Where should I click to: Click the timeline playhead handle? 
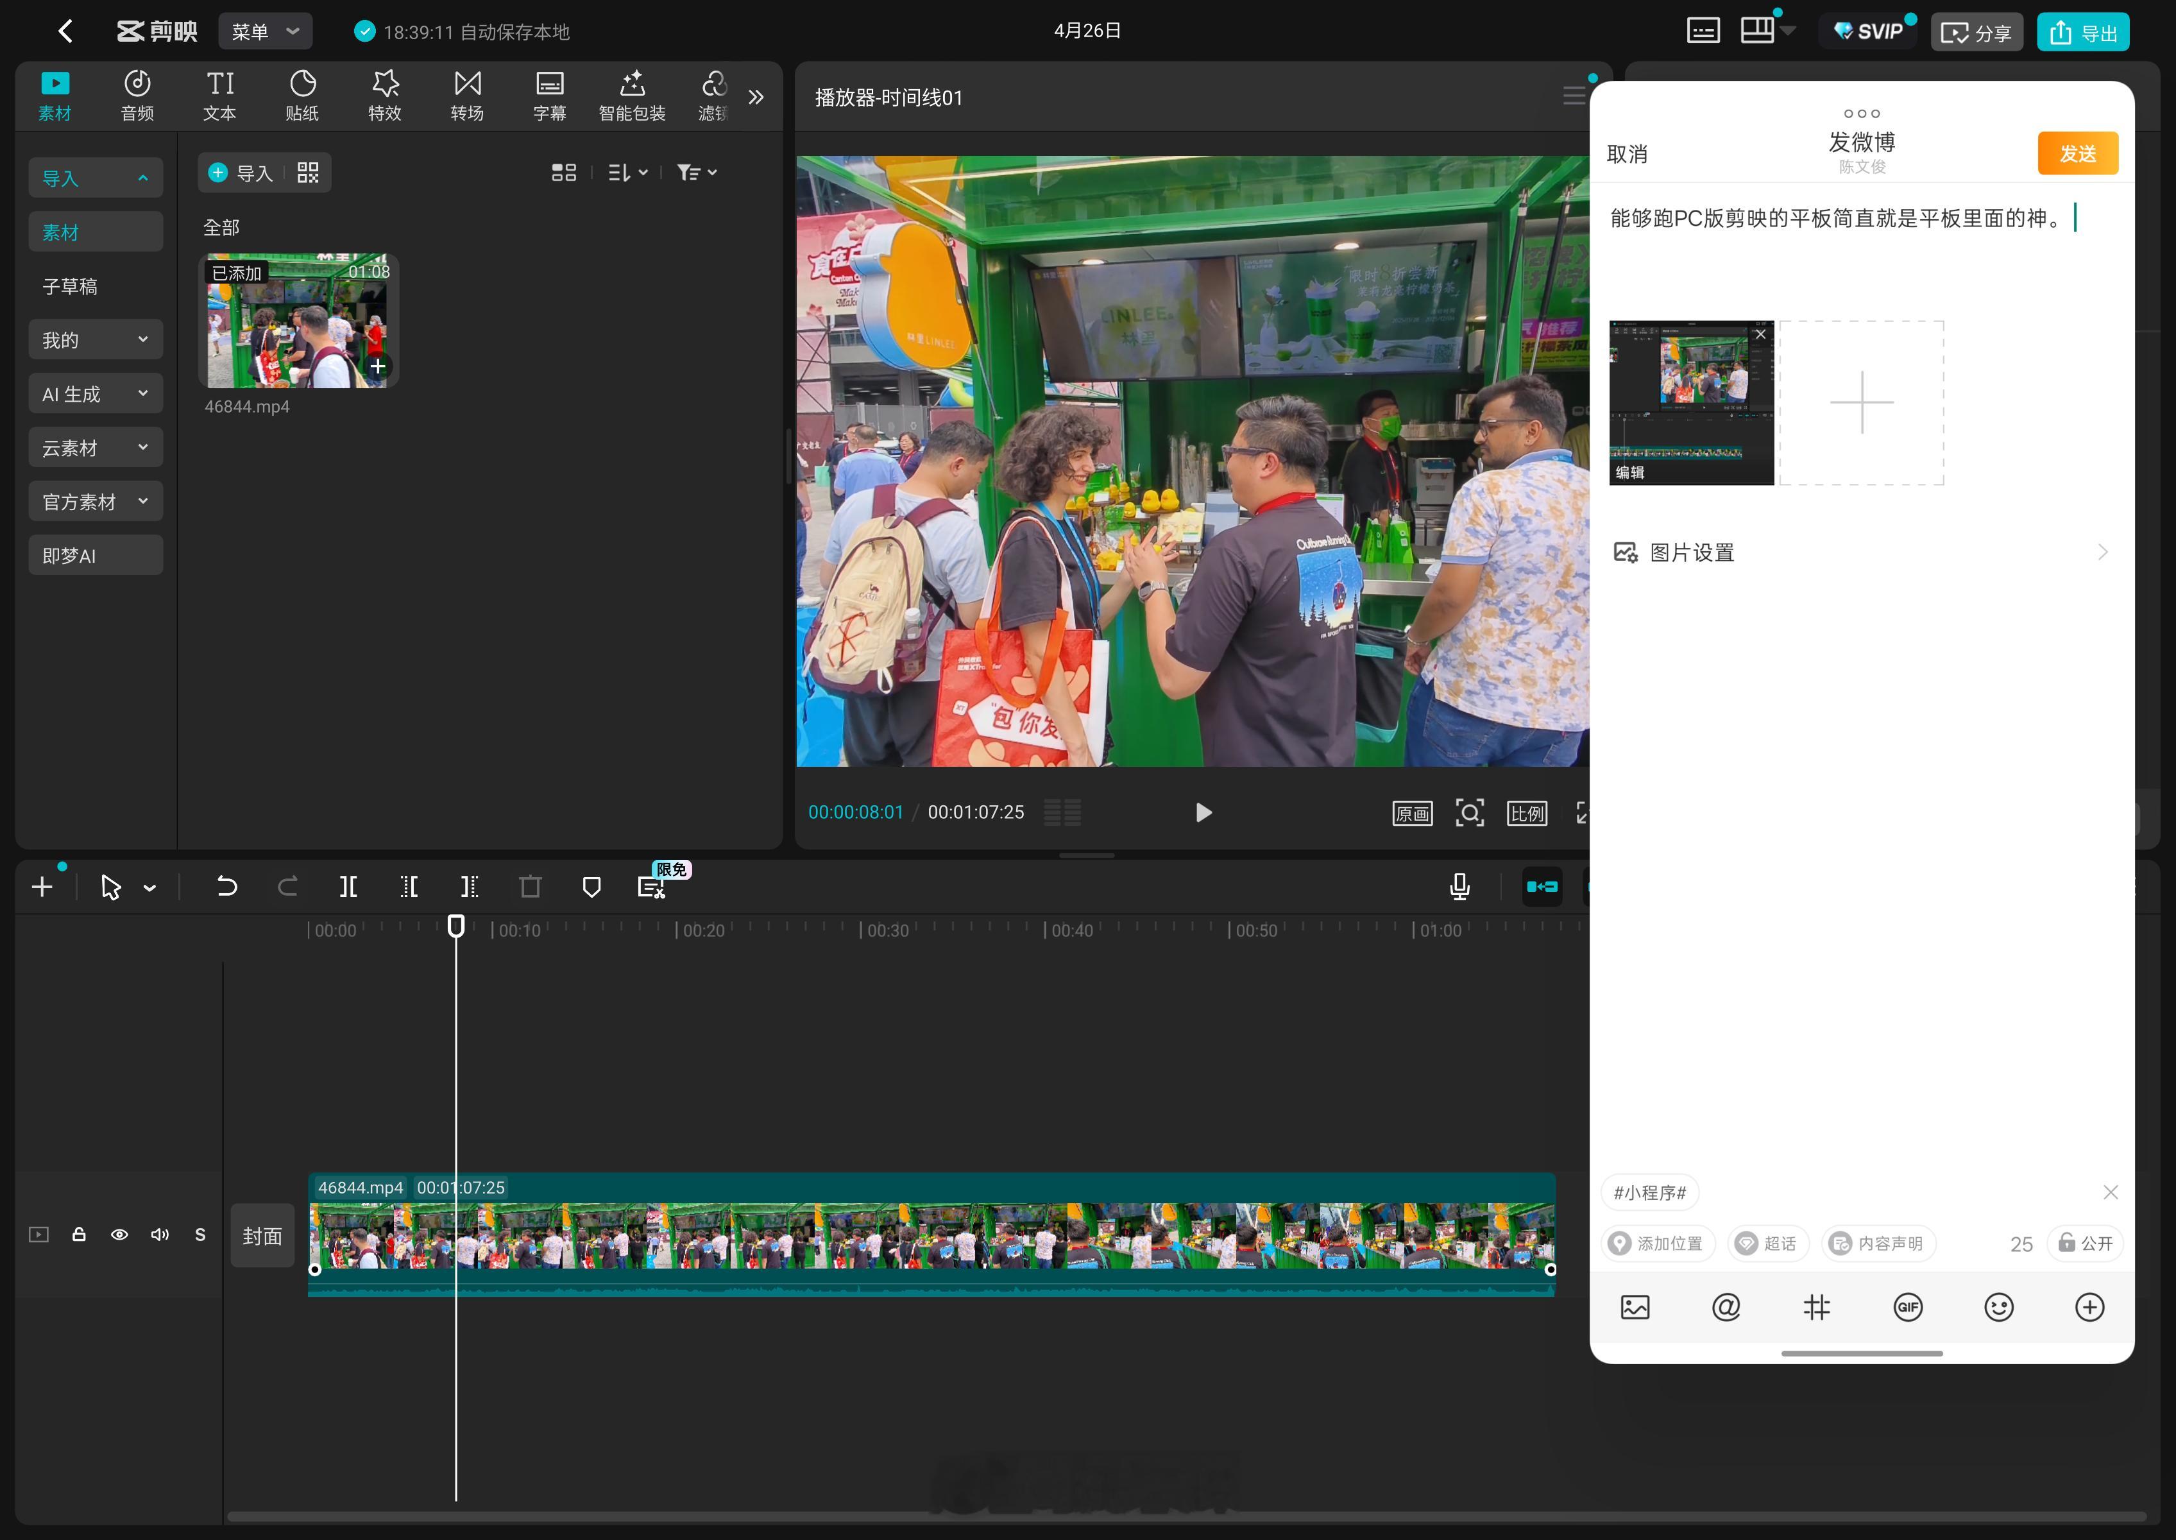point(456,925)
